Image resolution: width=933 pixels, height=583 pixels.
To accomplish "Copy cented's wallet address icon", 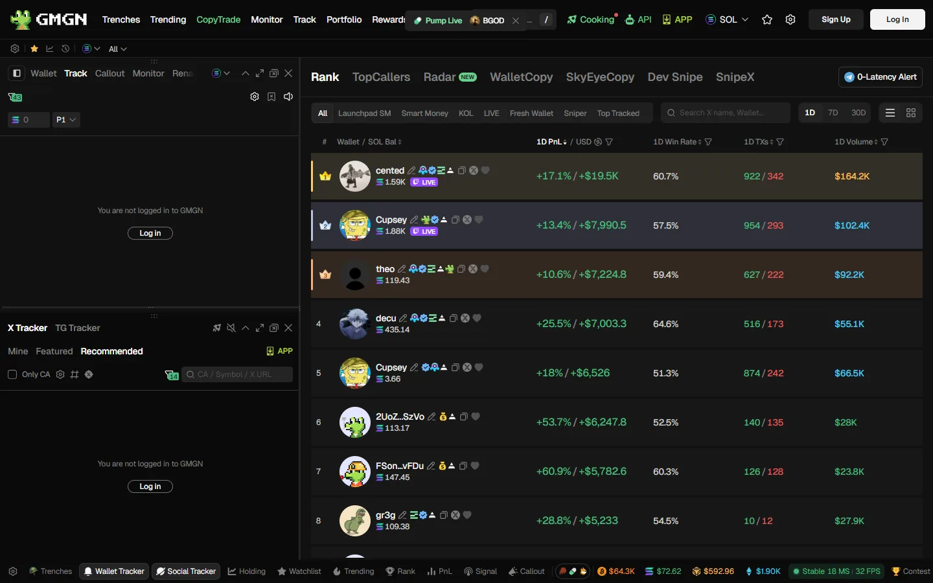I will (462, 170).
